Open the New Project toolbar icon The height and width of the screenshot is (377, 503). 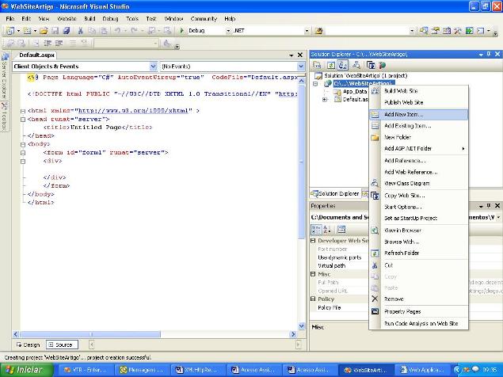[10, 31]
